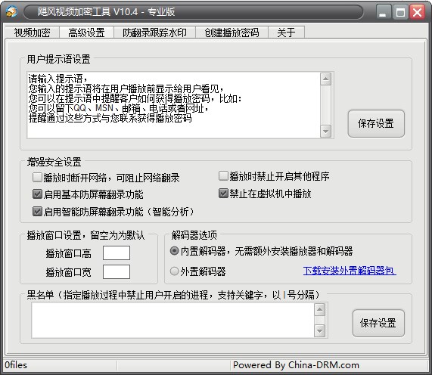Click up arrow of blacklist scrollbar

click(x=319, y=310)
